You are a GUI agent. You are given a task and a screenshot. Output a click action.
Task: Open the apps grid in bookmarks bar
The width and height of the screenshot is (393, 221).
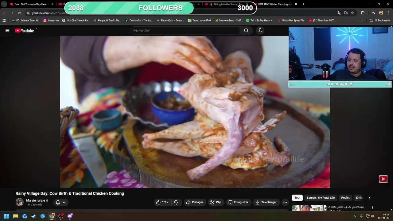[x=4, y=21]
